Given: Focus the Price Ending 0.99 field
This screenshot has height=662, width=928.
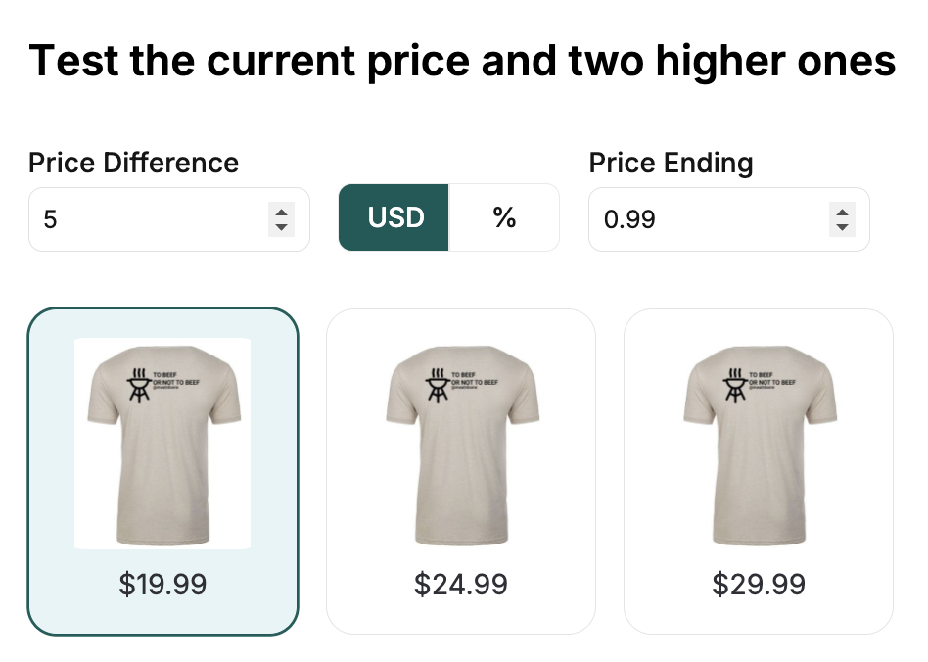Looking at the screenshot, I should [x=707, y=219].
